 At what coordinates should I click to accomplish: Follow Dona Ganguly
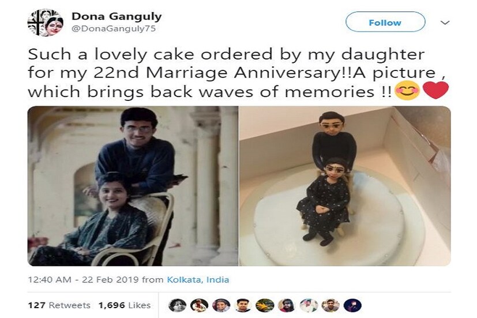[385, 22]
